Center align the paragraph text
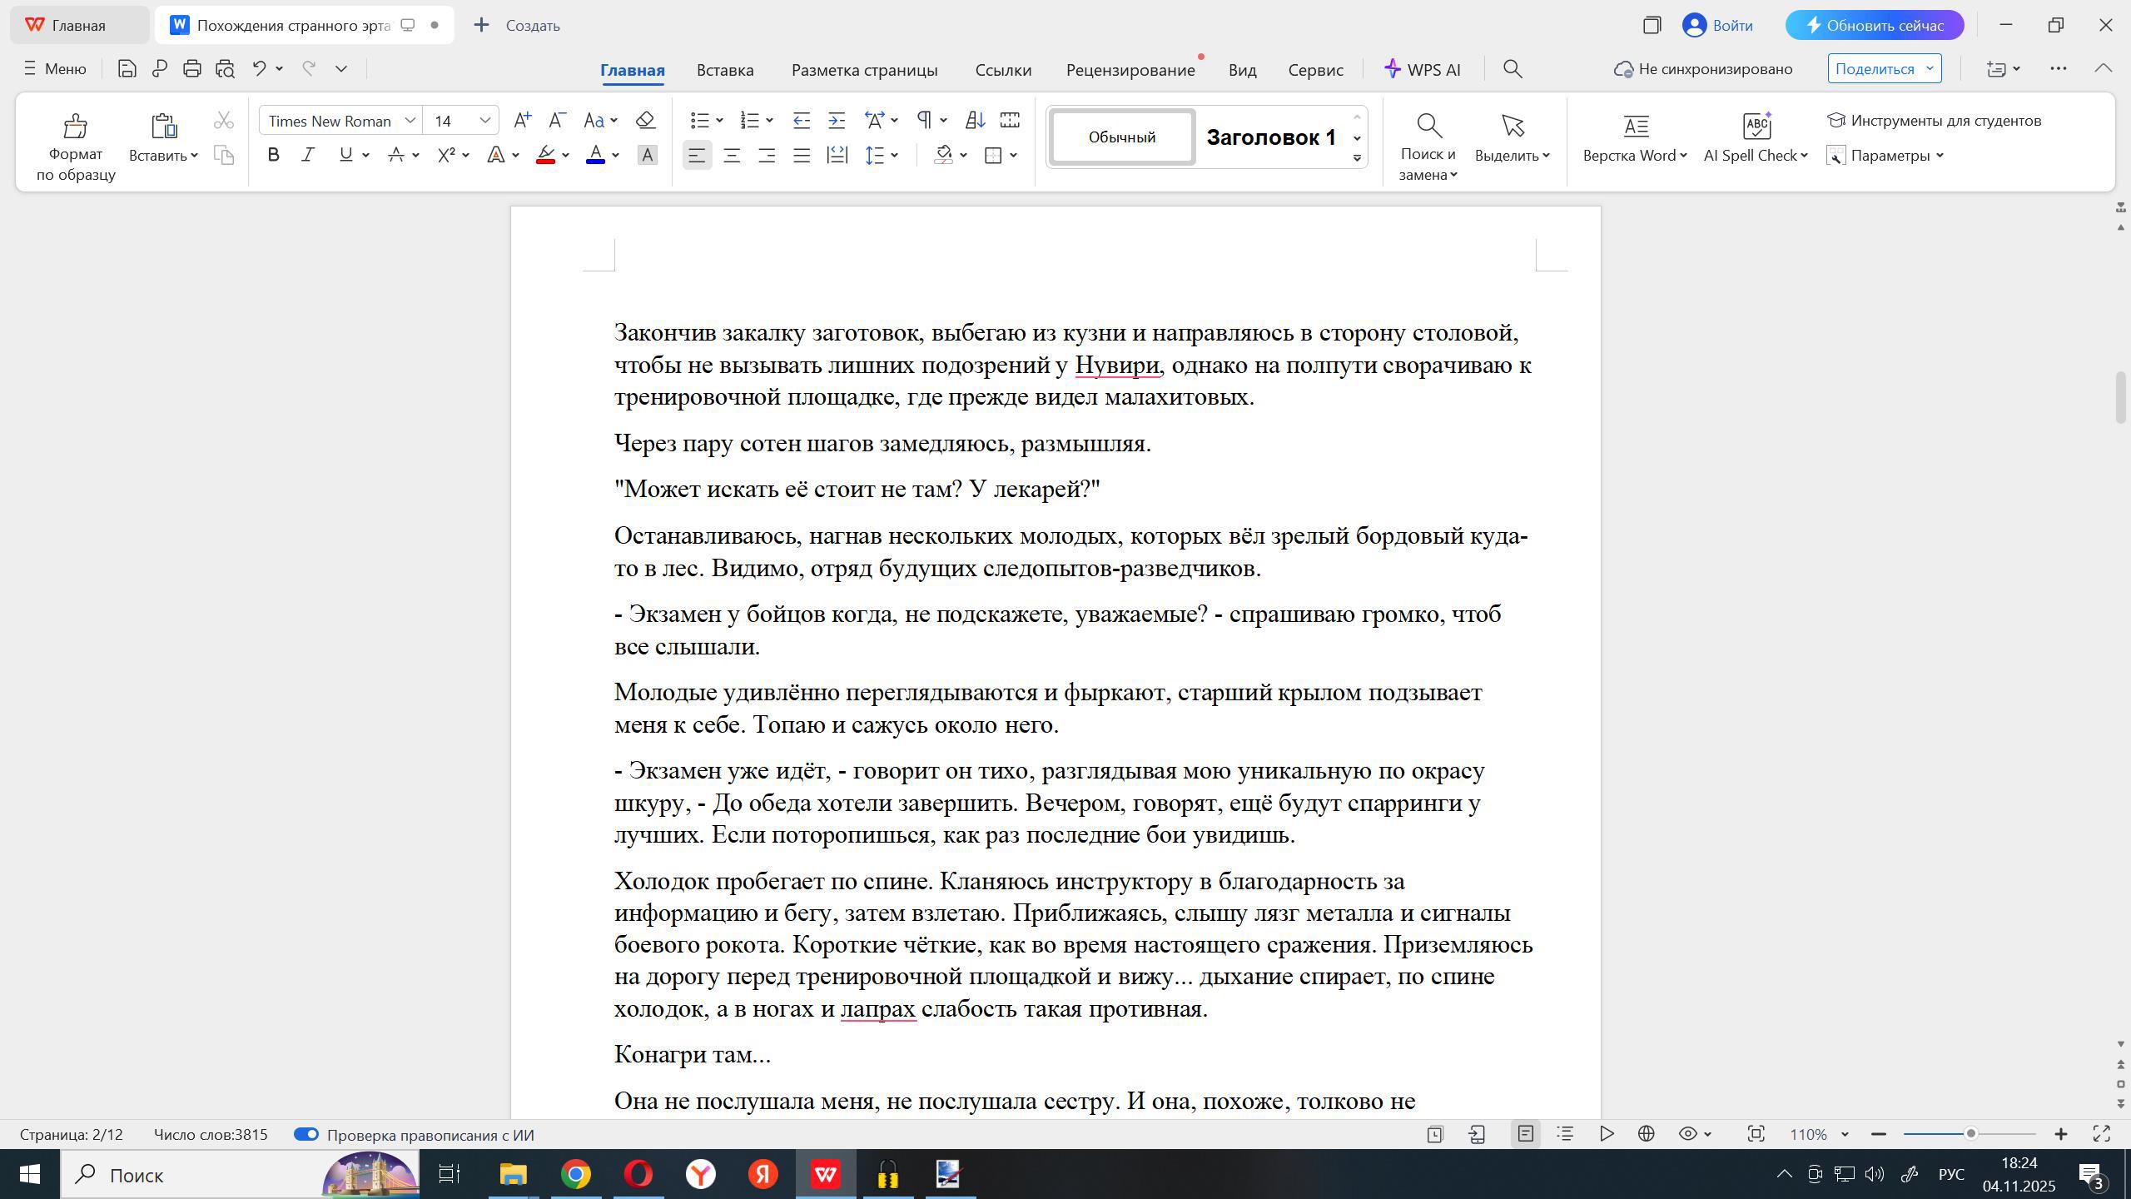The image size is (2131, 1199). coord(732,156)
